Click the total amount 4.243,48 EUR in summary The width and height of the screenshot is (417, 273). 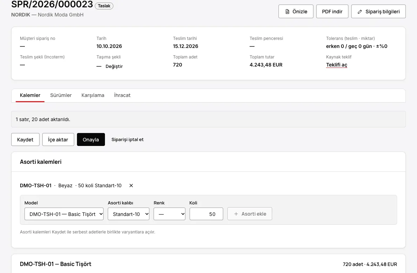(266, 65)
